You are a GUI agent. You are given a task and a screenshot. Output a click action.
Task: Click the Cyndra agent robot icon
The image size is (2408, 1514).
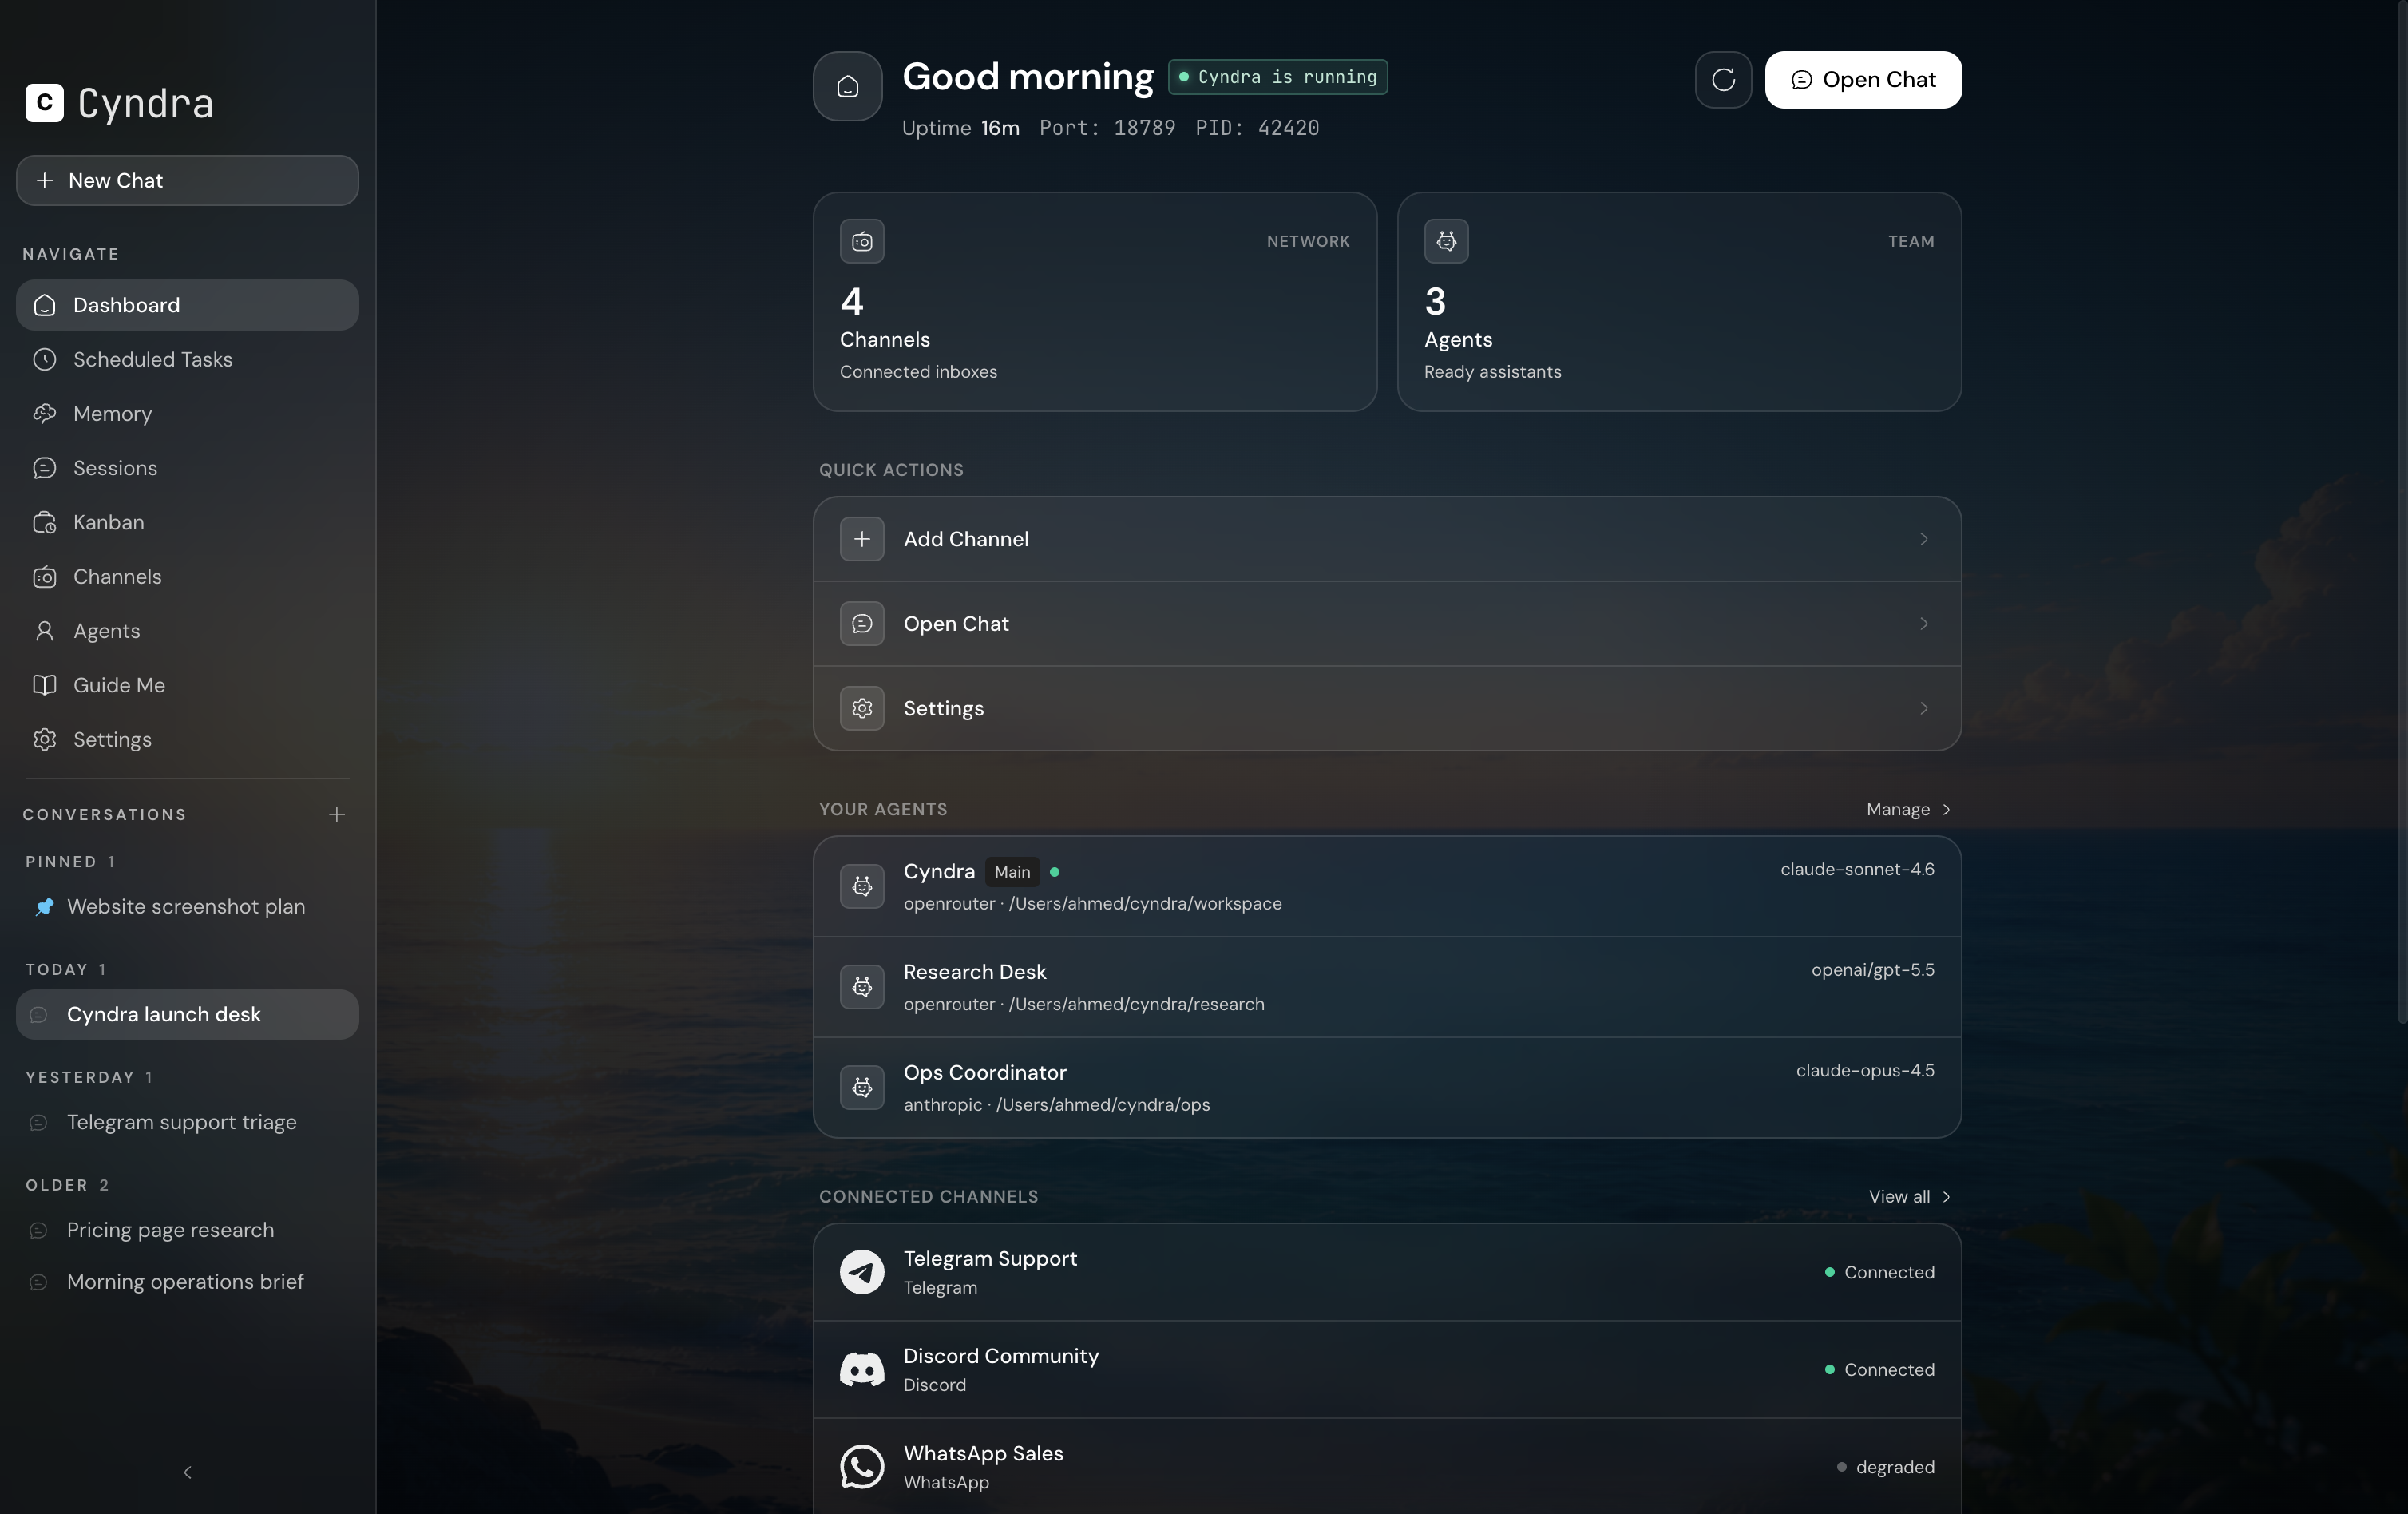(862, 886)
